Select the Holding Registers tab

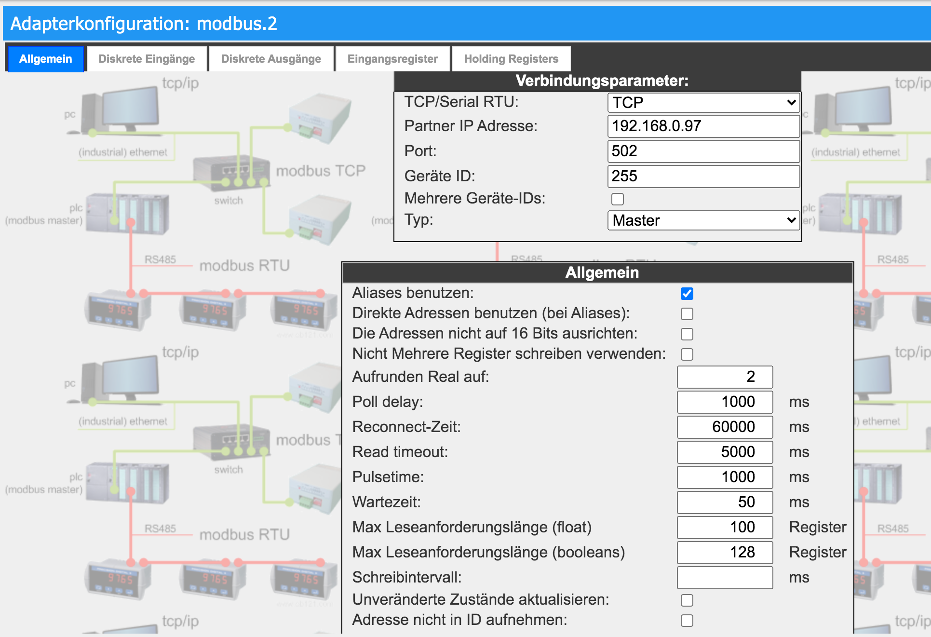pos(511,59)
